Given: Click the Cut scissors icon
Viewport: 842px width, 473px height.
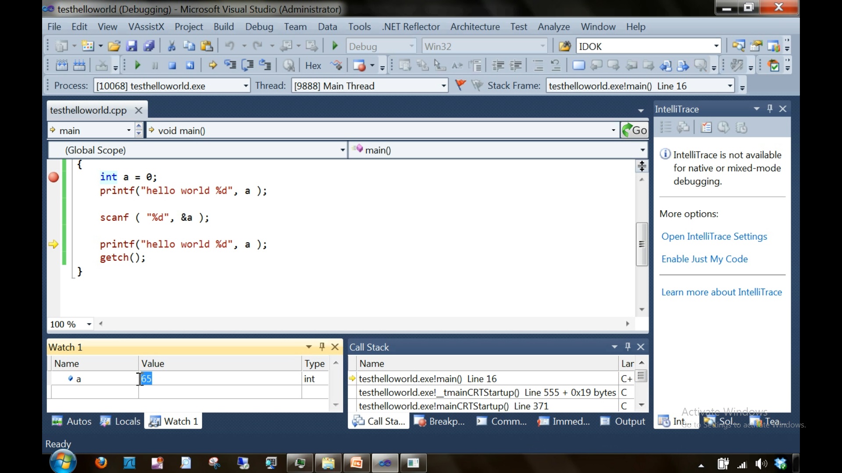Looking at the screenshot, I should 171,46.
